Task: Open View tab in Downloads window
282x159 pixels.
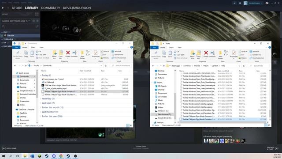Action: coord(41,47)
